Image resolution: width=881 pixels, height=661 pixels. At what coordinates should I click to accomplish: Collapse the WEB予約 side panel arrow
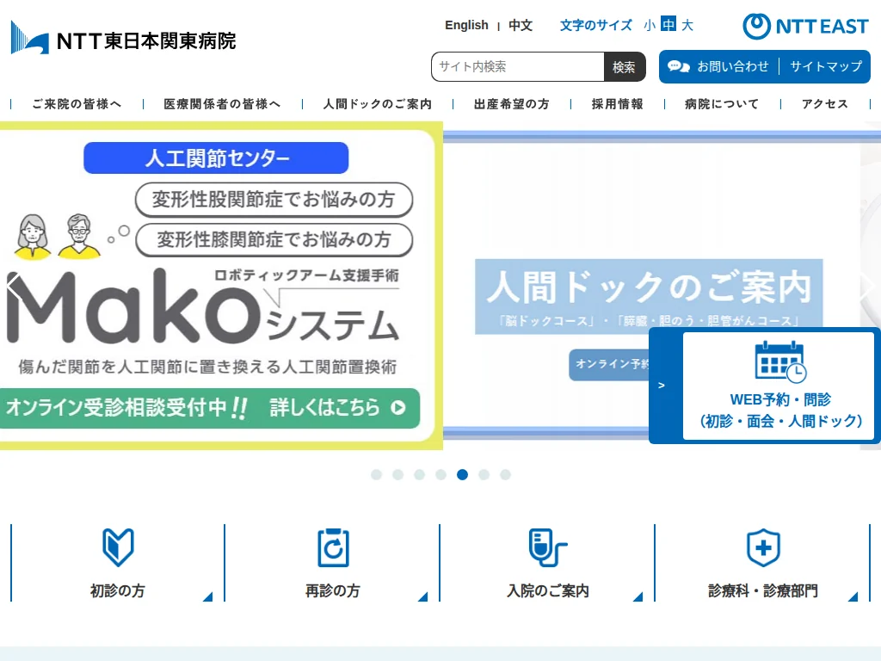[x=662, y=386]
